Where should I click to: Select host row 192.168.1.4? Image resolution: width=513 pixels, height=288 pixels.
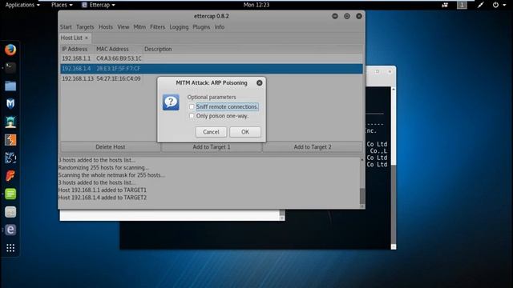[212, 69]
